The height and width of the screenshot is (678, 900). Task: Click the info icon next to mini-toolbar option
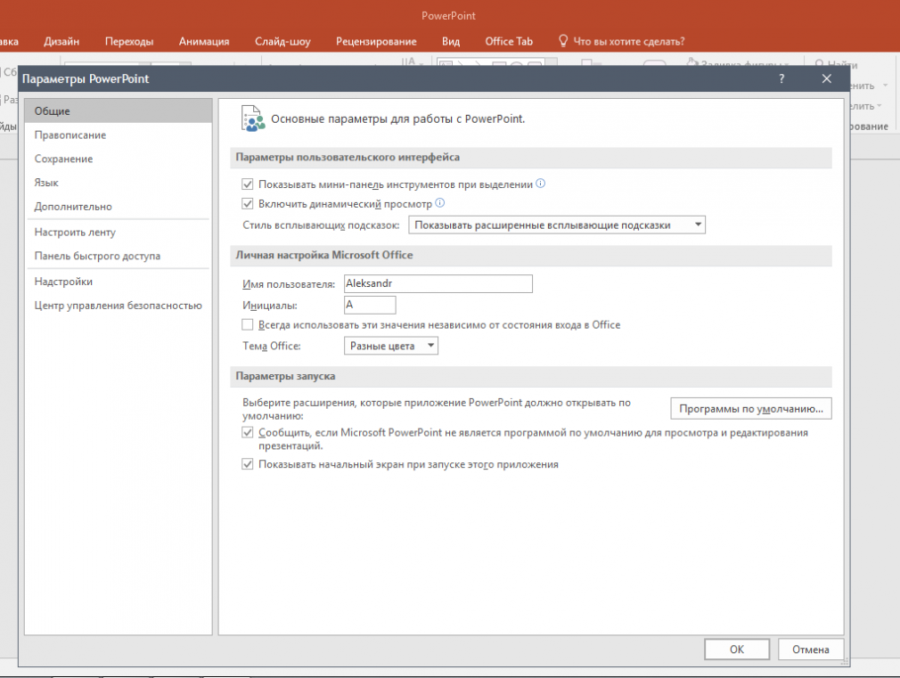coord(540,184)
